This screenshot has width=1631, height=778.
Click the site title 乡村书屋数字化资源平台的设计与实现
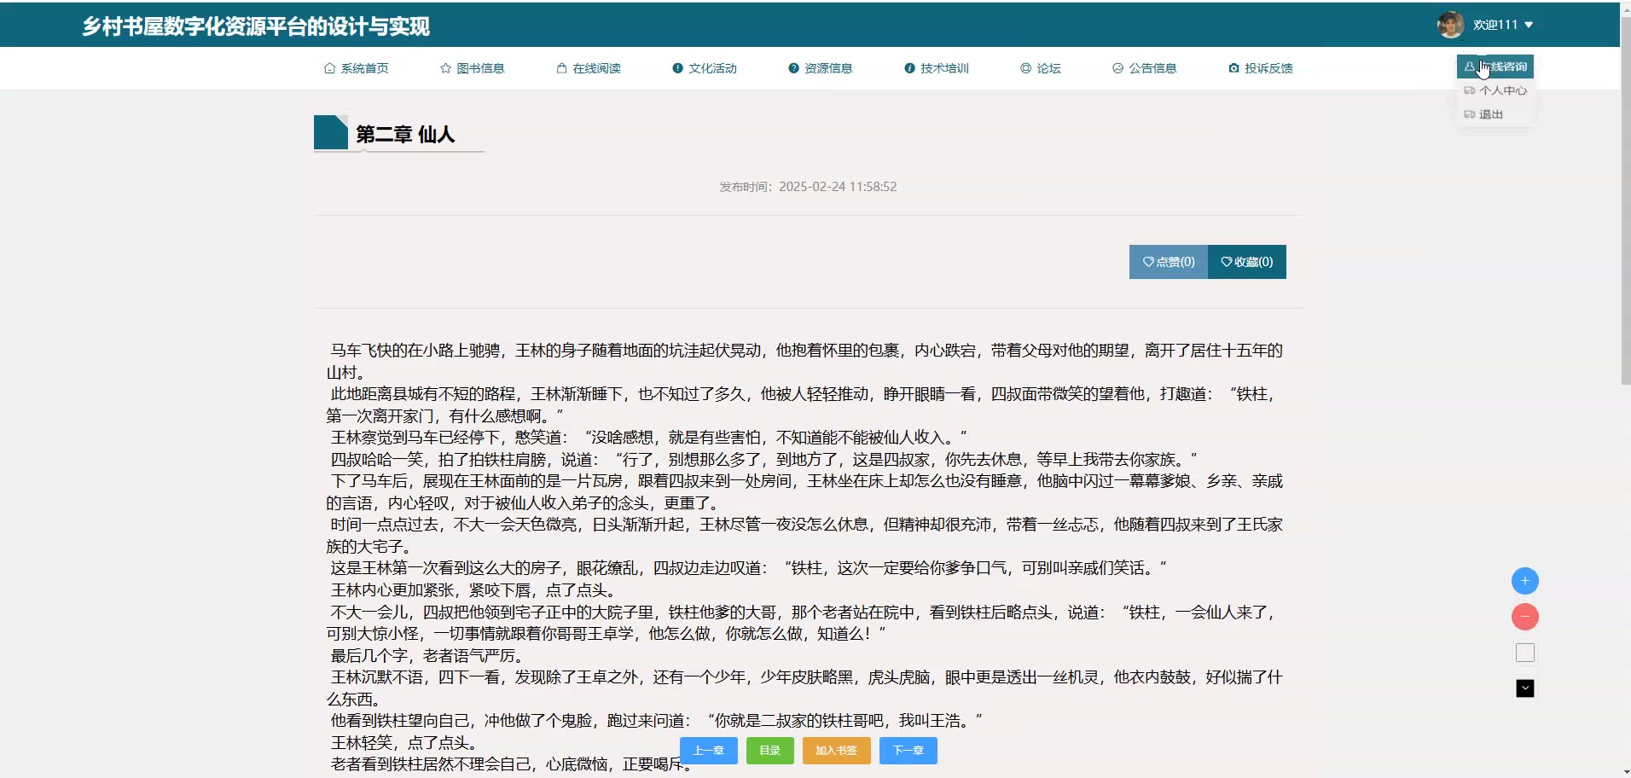click(x=256, y=26)
